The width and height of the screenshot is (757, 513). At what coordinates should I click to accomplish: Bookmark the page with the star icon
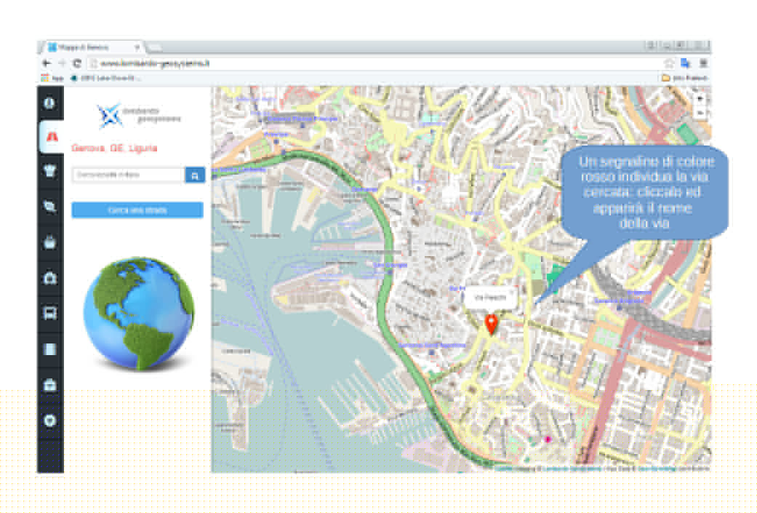click(x=669, y=63)
